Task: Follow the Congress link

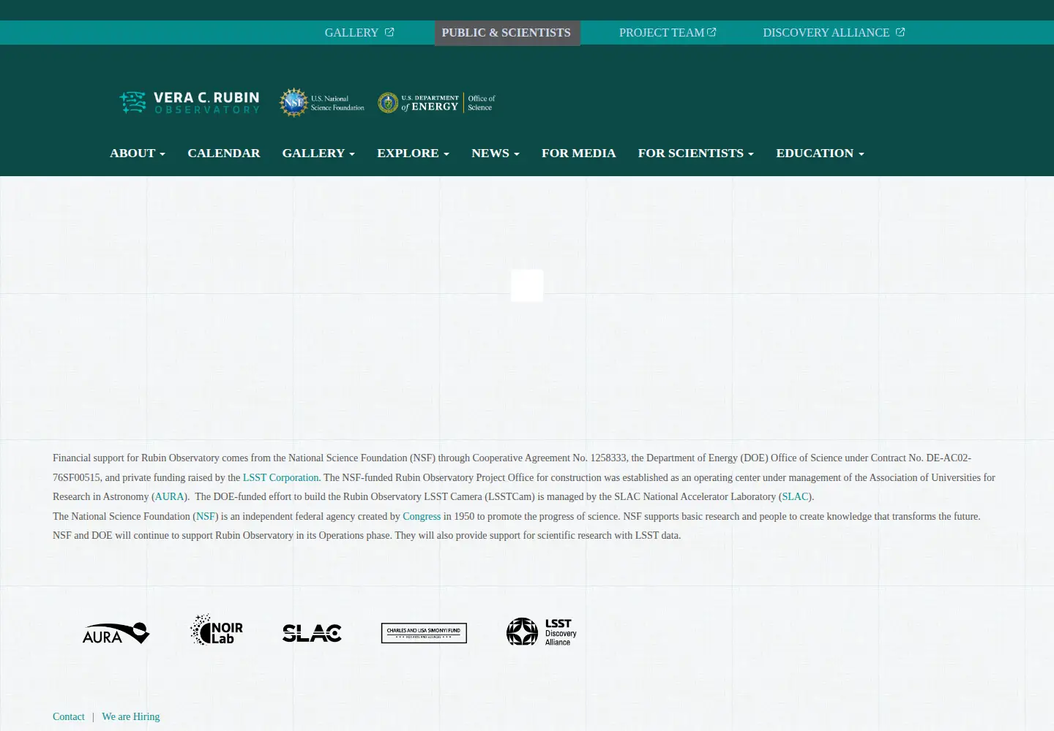Action: [422, 516]
